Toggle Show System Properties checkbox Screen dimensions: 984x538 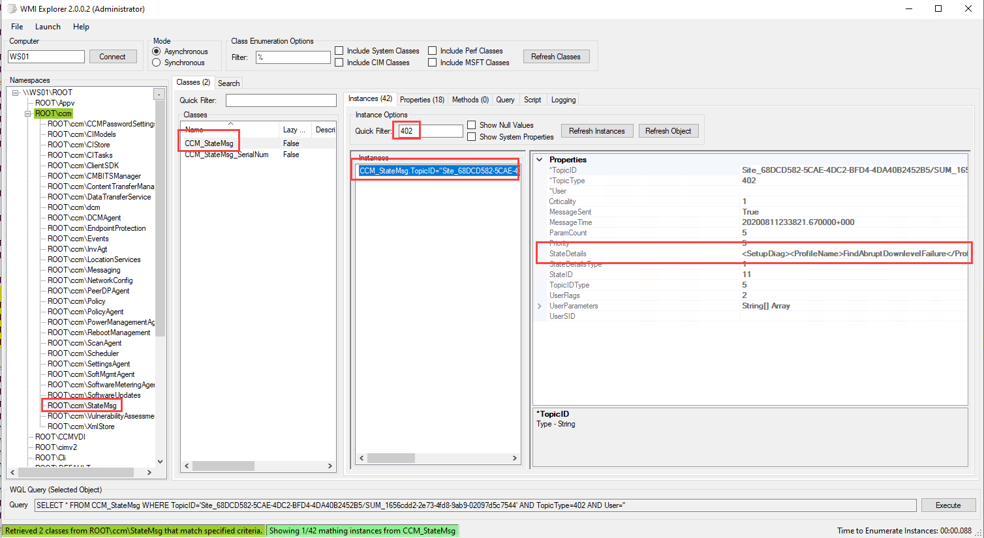click(x=472, y=137)
